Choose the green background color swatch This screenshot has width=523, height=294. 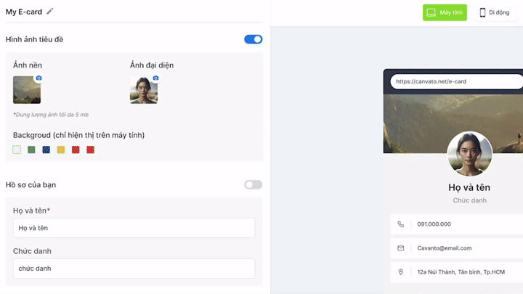(32, 150)
